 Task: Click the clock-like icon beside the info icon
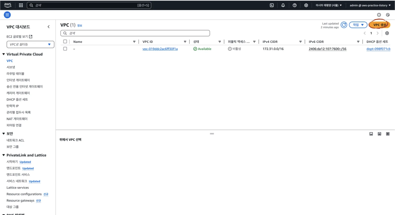[388, 15]
